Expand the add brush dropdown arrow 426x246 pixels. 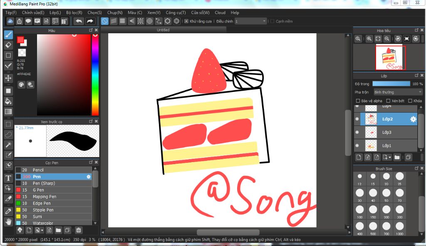click(42, 231)
